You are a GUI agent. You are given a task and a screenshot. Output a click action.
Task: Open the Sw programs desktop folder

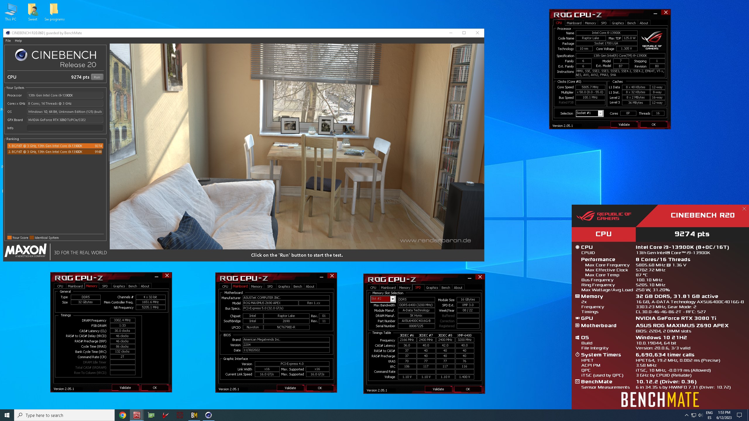coord(54,12)
